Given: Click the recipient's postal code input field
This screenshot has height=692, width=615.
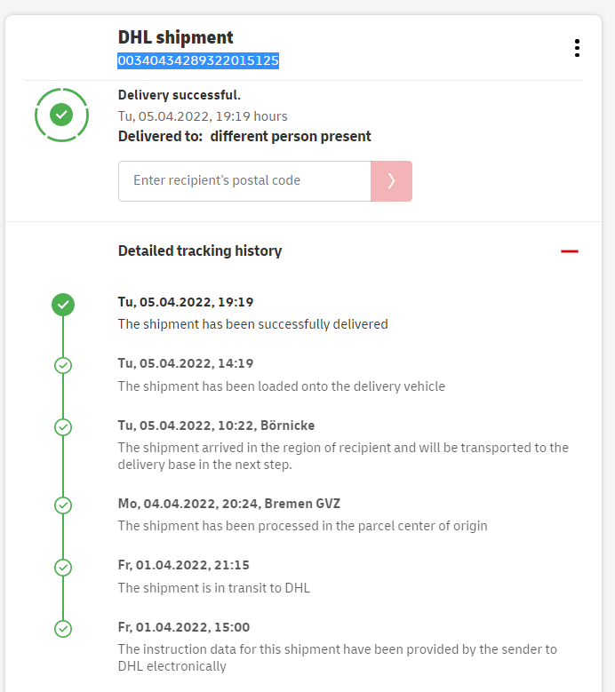Looking at the screenshot, I should [x=244, y=181].
